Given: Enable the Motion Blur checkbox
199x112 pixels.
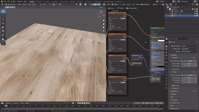Looking at the screenshot, I should (x=172, y=103).
